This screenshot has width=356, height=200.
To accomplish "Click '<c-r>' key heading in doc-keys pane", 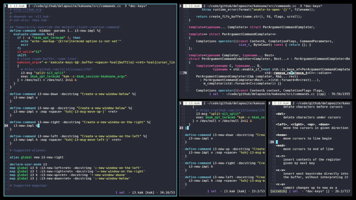I will point(280,156).
